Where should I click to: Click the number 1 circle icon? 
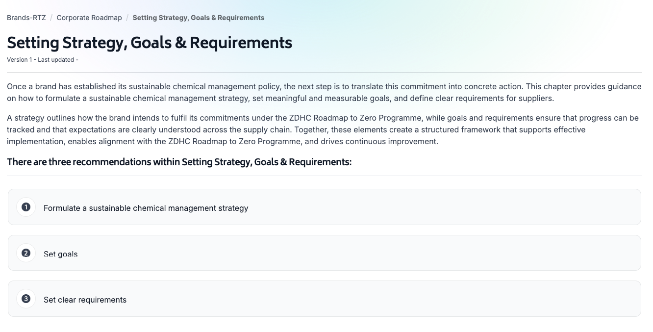(x=26, y=207)
